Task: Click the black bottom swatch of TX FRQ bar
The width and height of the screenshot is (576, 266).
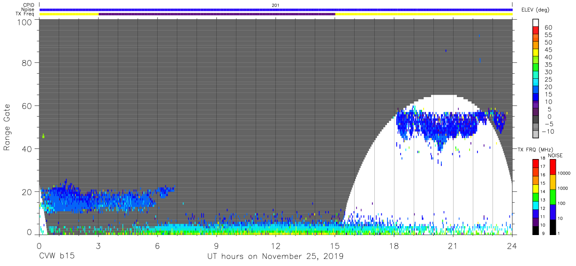Action: [x=536, y=230]
